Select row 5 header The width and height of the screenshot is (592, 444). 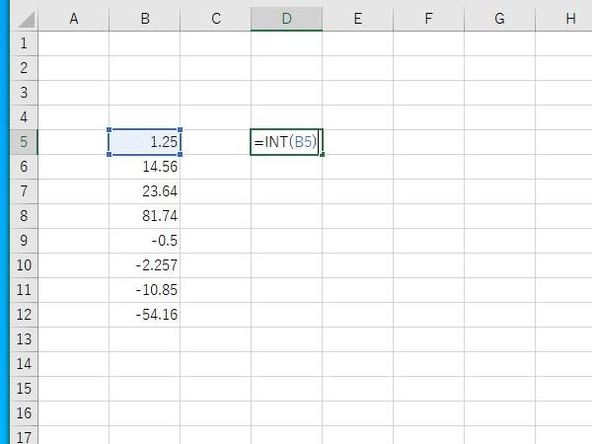pyautogui.click(x=24, y=142)
